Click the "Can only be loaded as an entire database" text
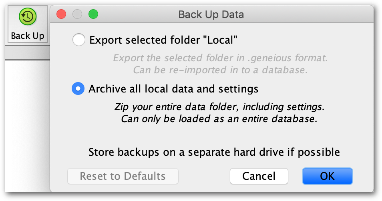 tap(219, 119)
